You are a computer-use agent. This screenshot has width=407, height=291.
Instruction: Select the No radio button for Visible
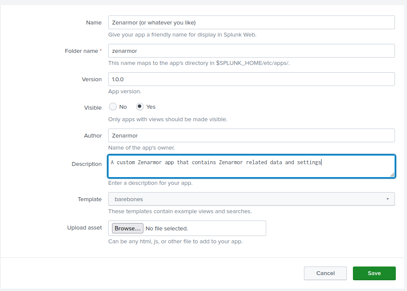tap(112, 107)
